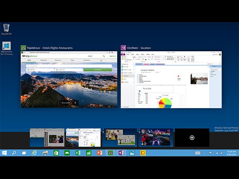Click the TripAdvisor owl icon on taskbar
239x179 pixels.
[x=110, y=153]
